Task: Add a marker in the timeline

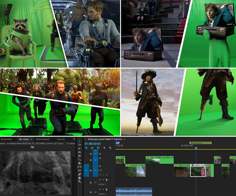Action: coord(104,148)
